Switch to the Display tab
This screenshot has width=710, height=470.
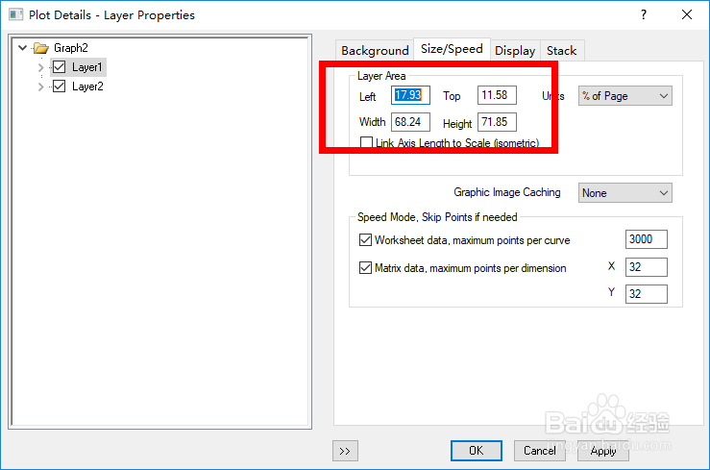click(515, 50)
